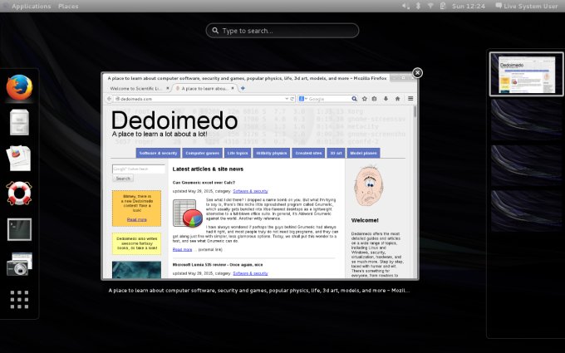
Task: Open the Software & security link under Lumia 535
Action: [x=250, y=273]
